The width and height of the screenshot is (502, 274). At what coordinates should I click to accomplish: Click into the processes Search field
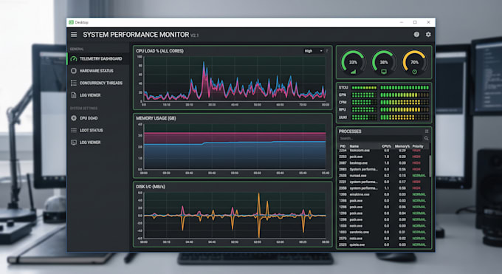(380, 138)
